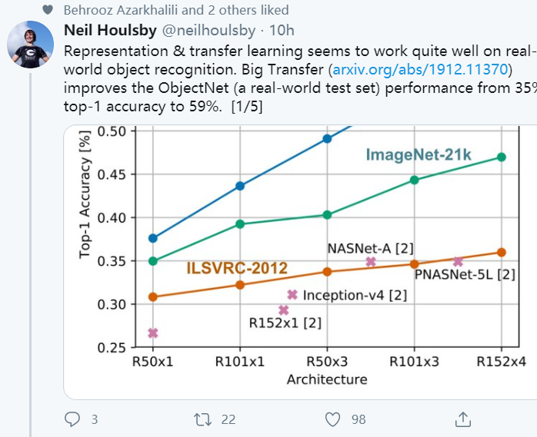
Task: Open the share tweet icon
Action: coord(463,419)
